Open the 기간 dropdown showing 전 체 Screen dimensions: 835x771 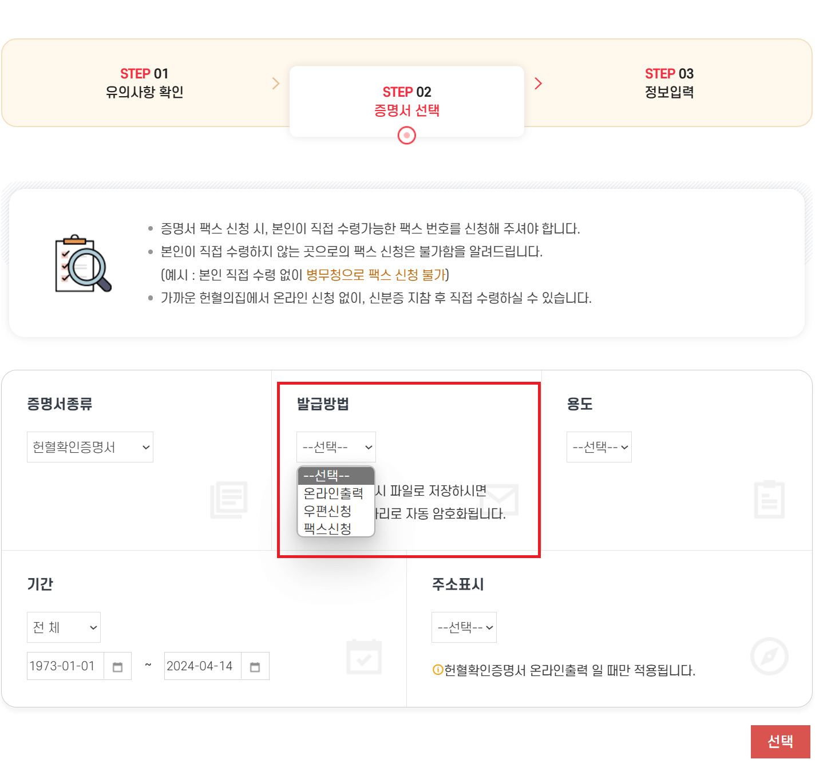[x=63, y=627]
